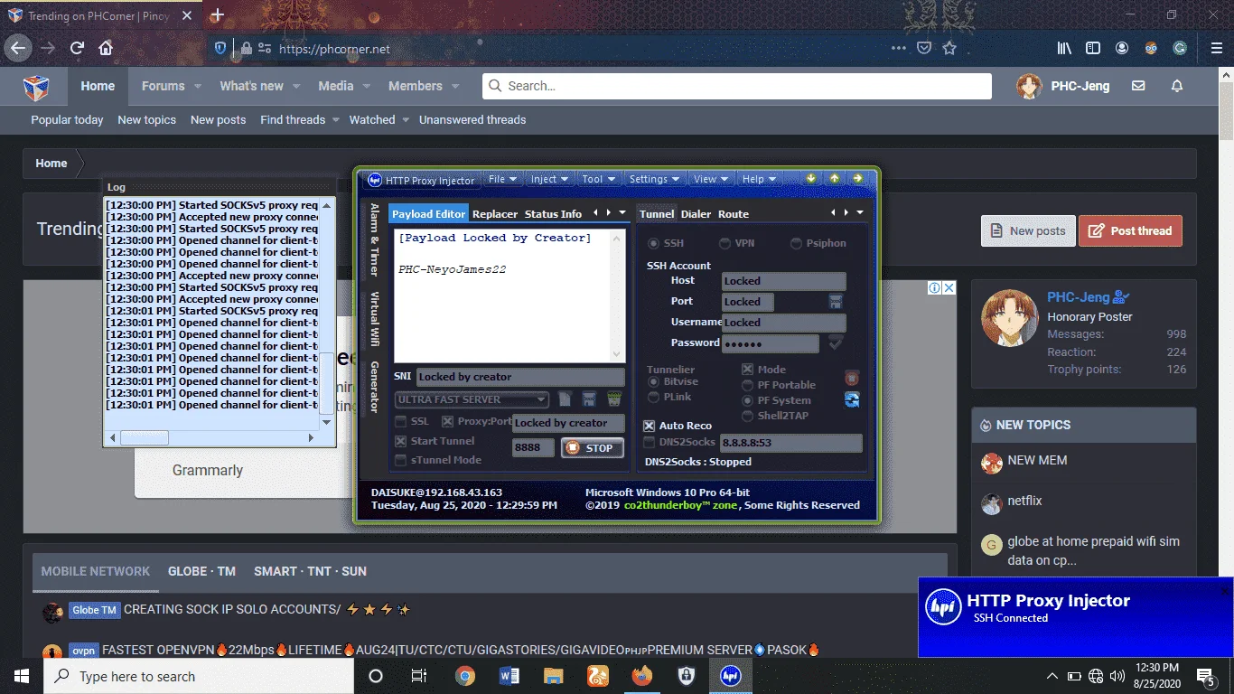Reload the page with the refresh icon
The width and height of the screenshot is (1234, 694).
pos(77,48)
